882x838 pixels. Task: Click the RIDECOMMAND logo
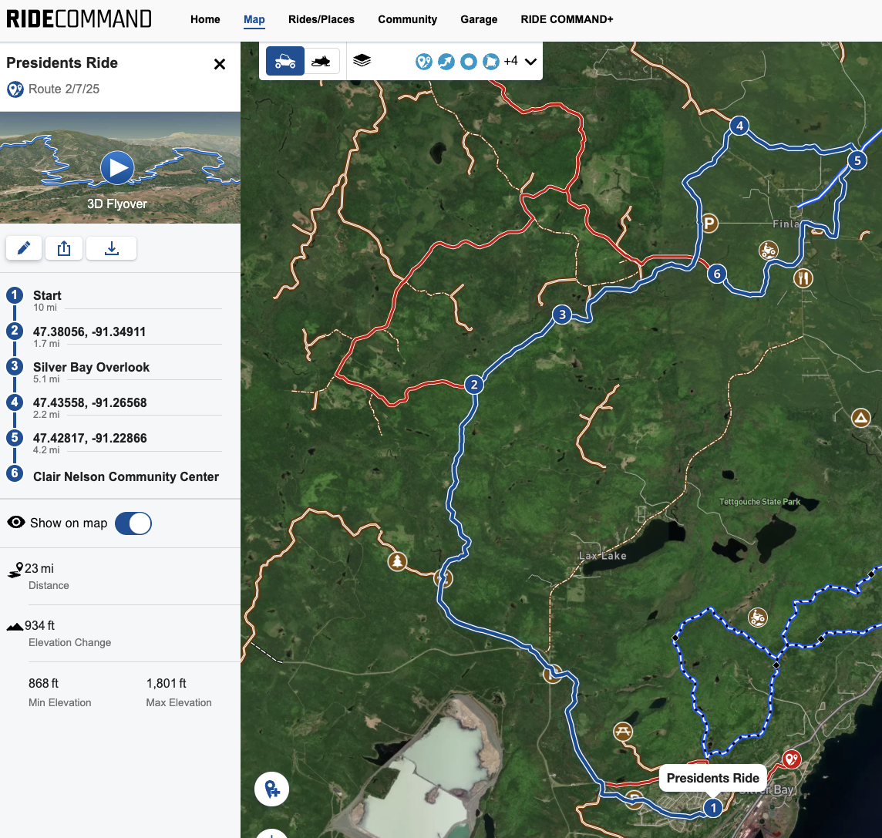[79, 19]
